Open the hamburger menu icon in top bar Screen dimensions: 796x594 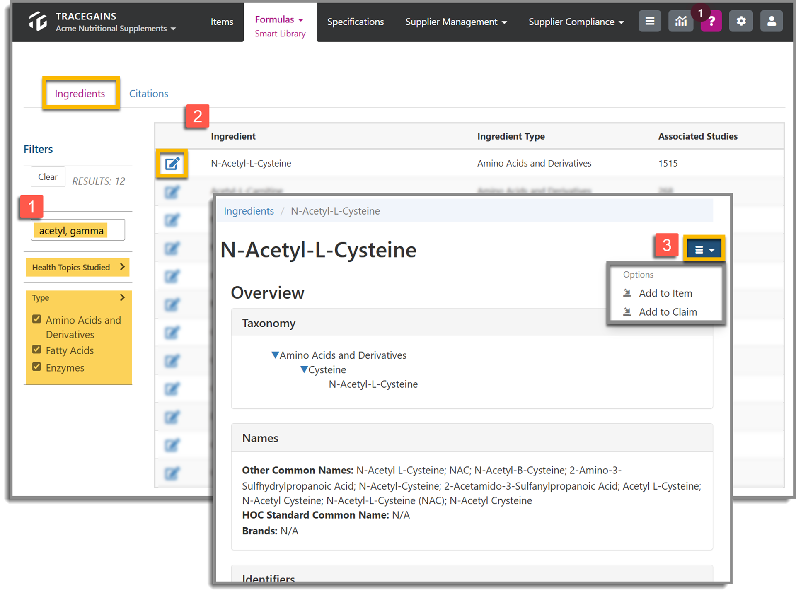click(650, 21)
